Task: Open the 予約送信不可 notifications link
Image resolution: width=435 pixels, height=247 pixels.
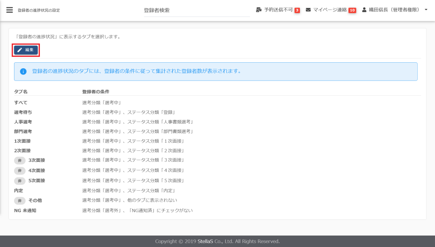Action: 278,10
